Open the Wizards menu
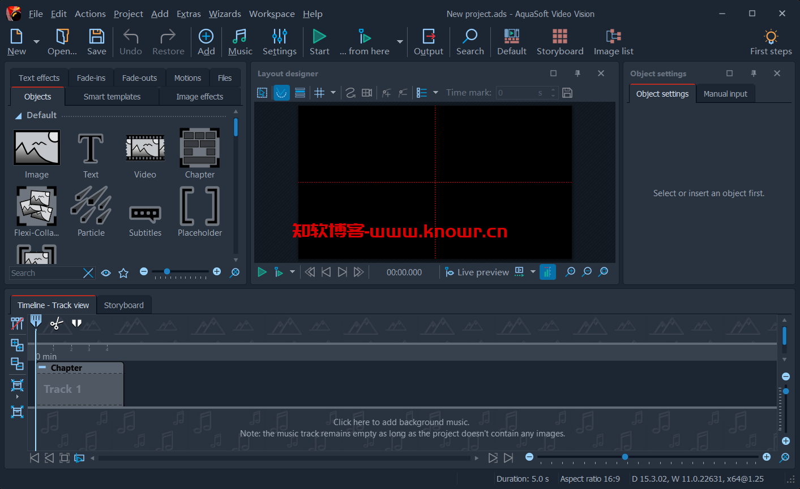This screenshot has height=489, width=800. [225, 14]
